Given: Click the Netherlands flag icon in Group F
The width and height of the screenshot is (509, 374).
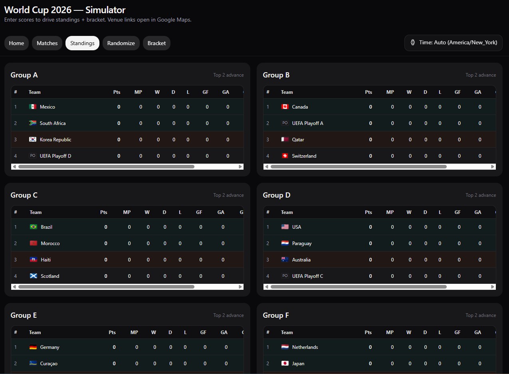Looking at the screenshot, I should 285,347.
